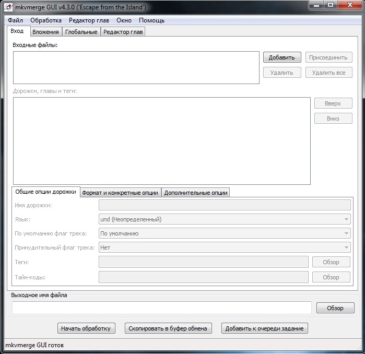Expand the По умолчанию флаг трека dropdown
Viewport: 365px width, 354px height.
point(225,233)
